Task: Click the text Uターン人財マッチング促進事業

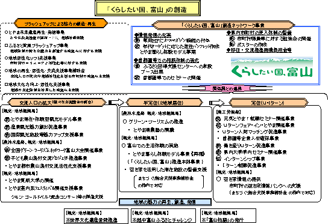Action: (254, 132)
